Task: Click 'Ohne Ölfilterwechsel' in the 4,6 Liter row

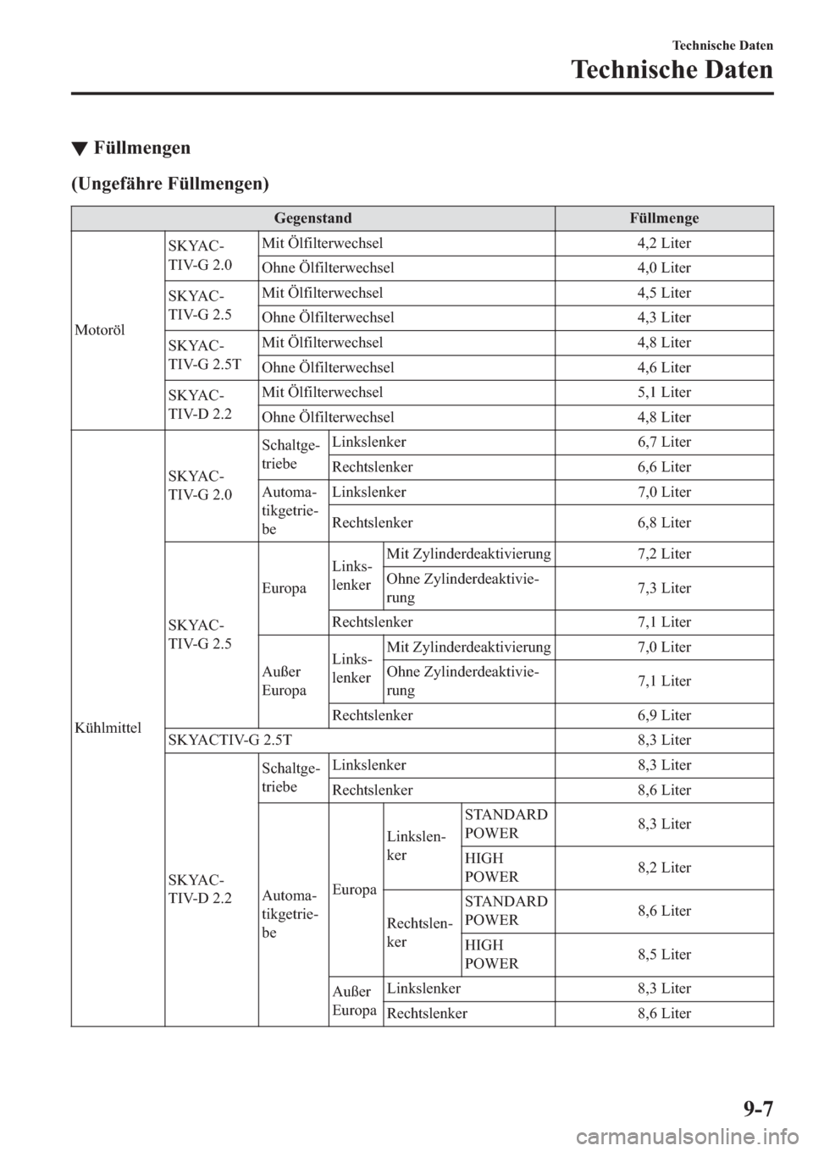Action: pyautogui.click(x=328, y=368)
